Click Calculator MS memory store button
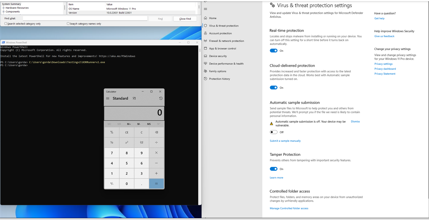The image size is (429, 220). (x=149, y=124)
